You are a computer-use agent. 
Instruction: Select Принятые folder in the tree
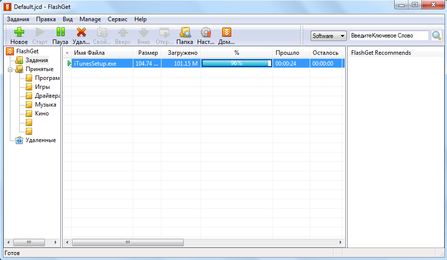40,69
